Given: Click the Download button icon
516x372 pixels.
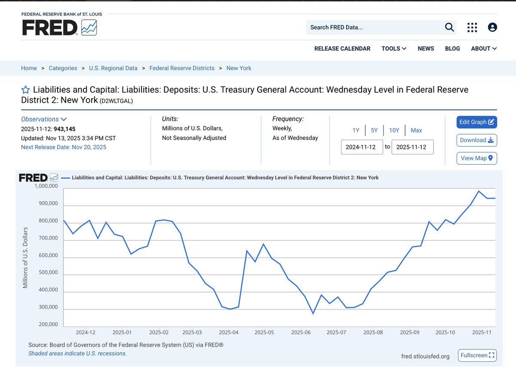Looking at the screenshot, I should 490,140.
